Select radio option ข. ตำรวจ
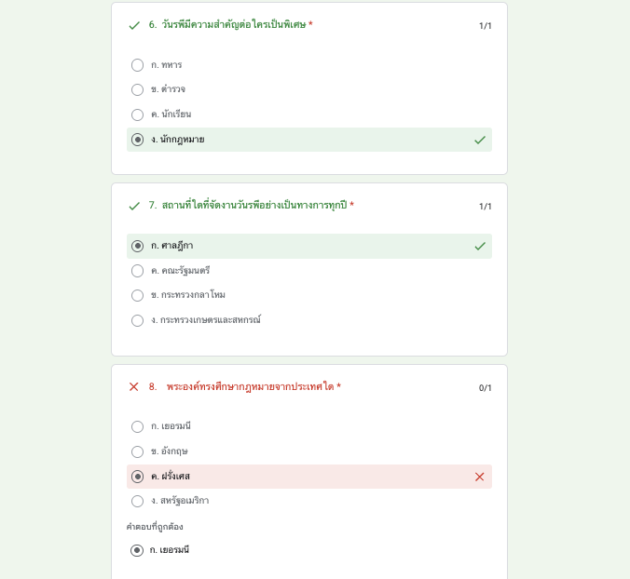The width and height of the screenshot is (630, 579). coord(138,89)
